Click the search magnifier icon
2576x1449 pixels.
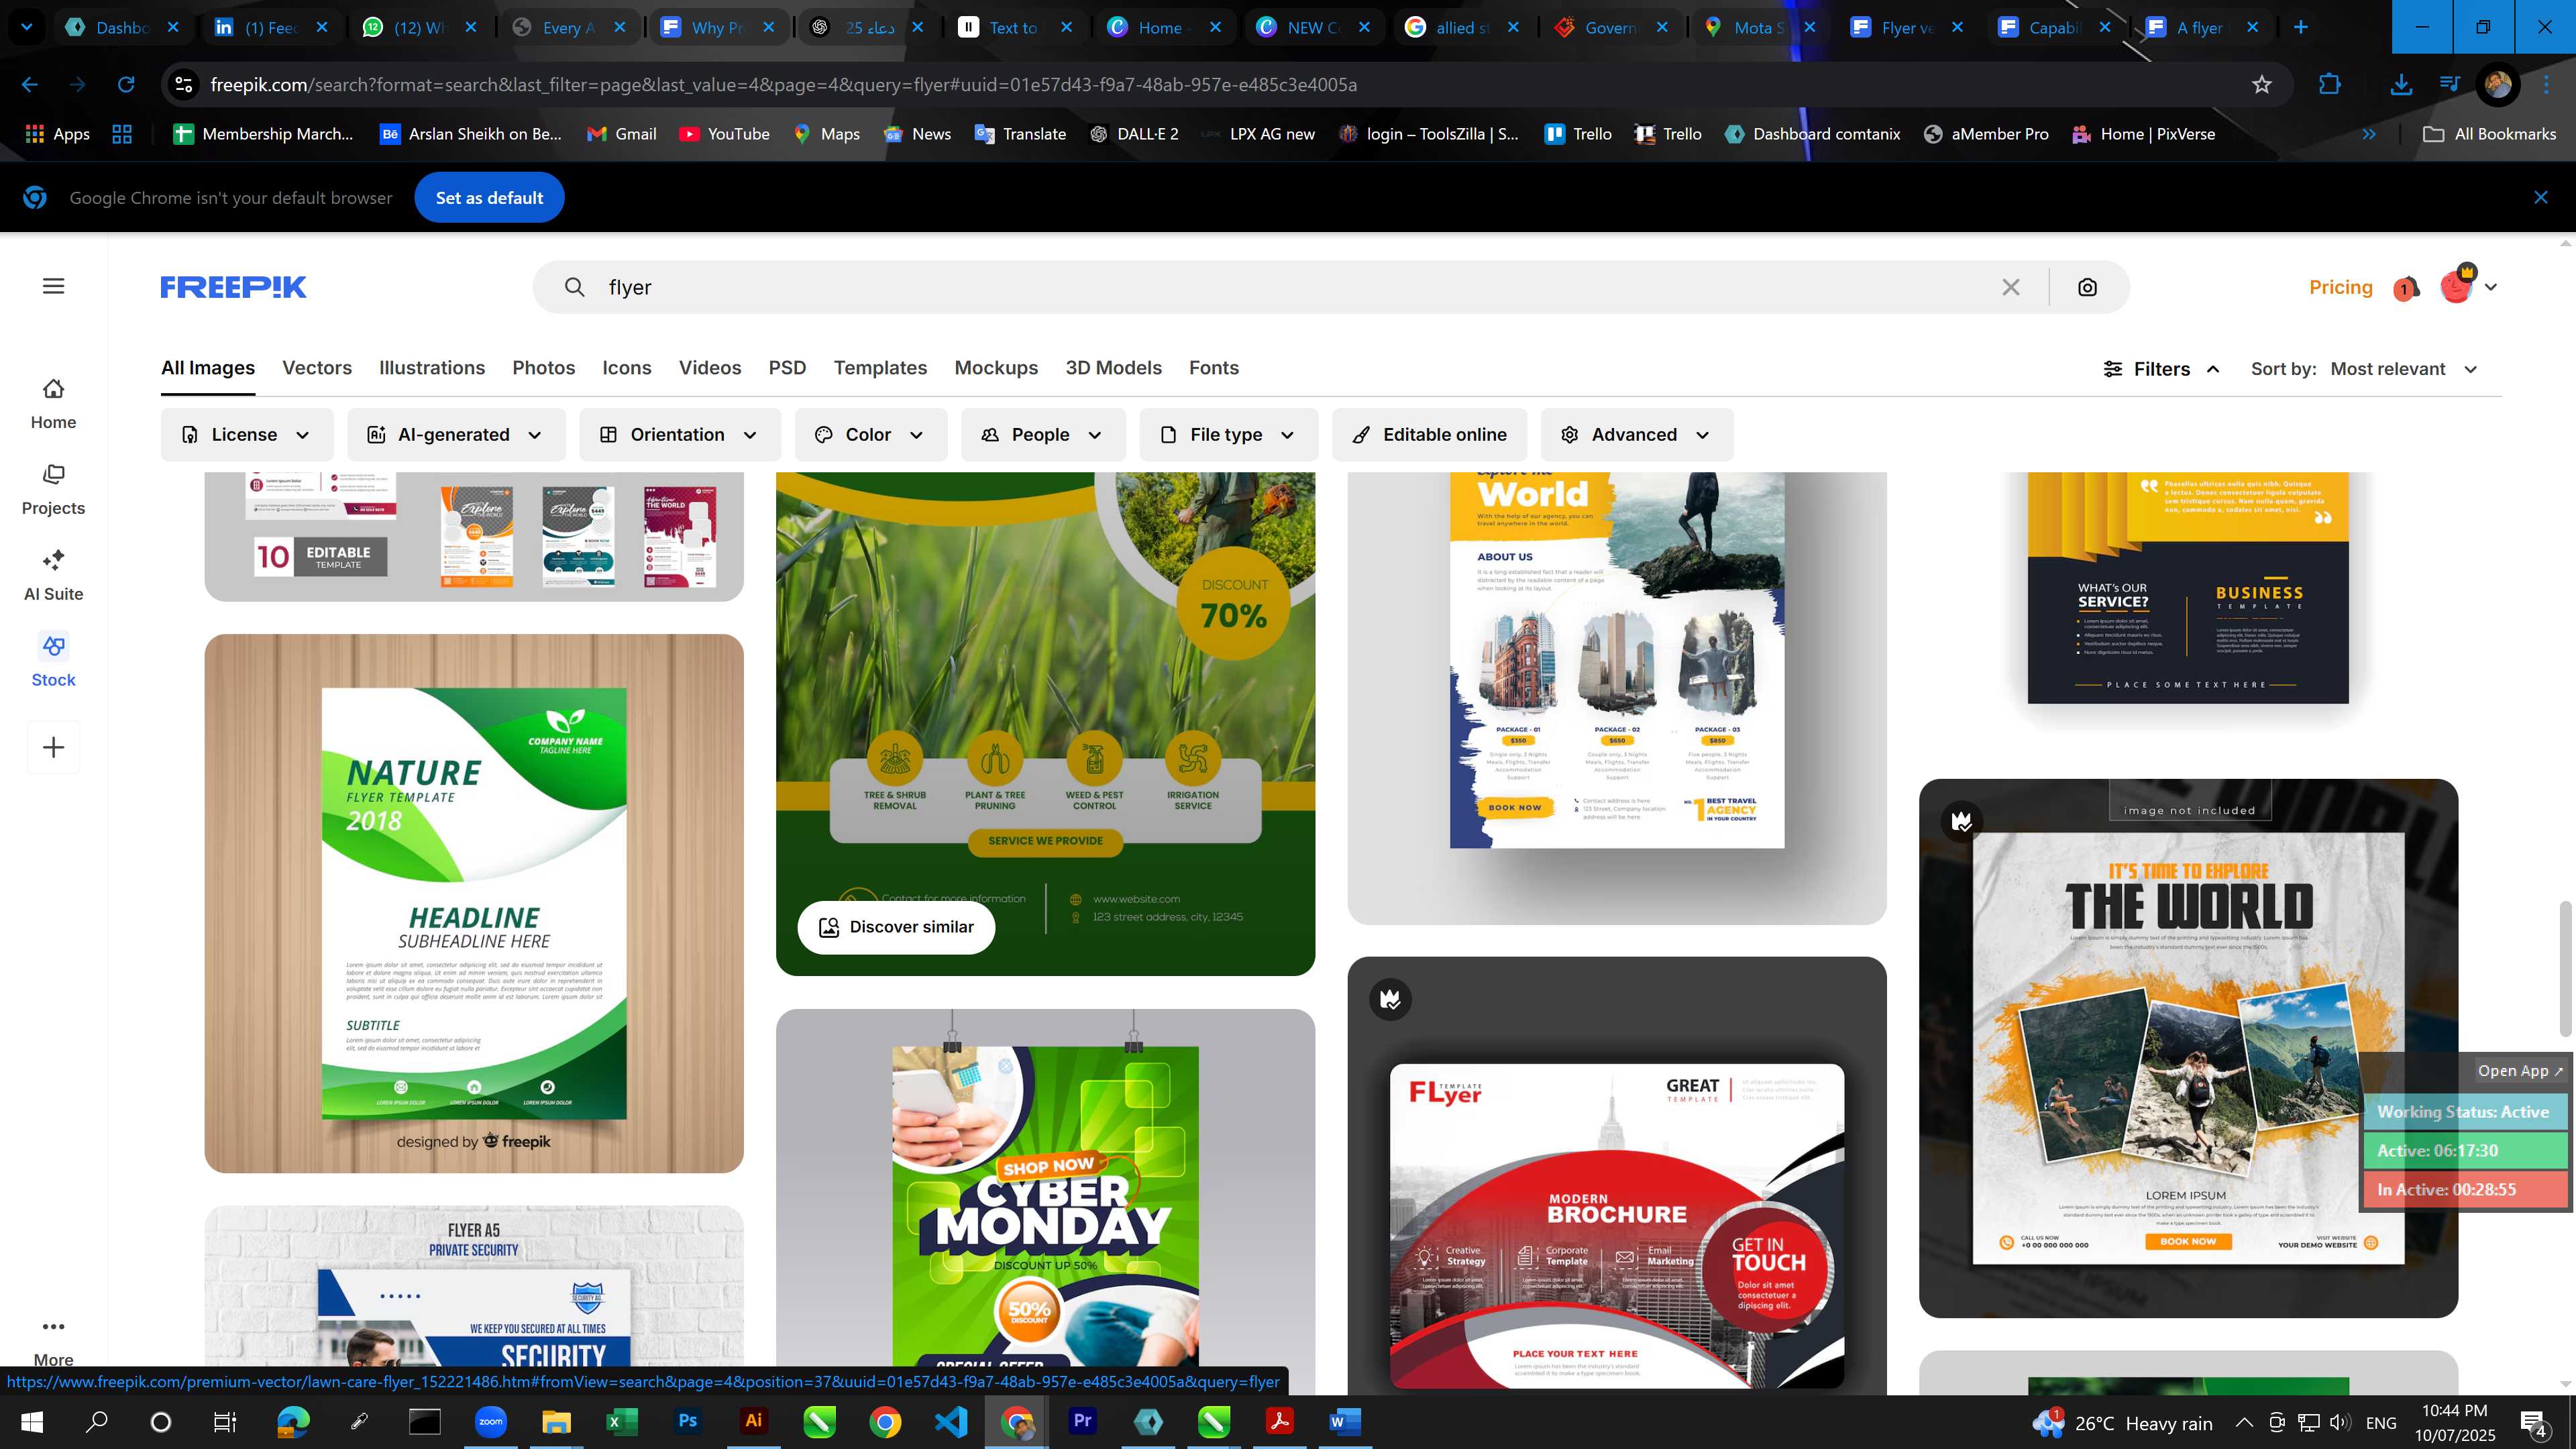pyautogui.click(x=574, y=287)
